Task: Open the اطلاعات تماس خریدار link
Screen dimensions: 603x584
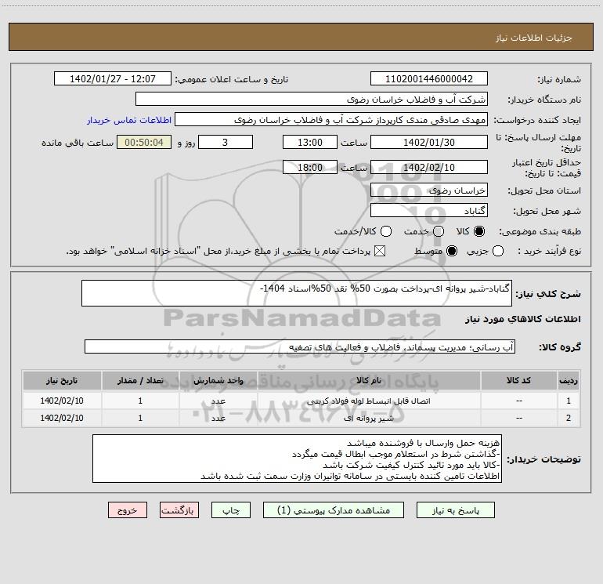Action: [x=129, y=120]
